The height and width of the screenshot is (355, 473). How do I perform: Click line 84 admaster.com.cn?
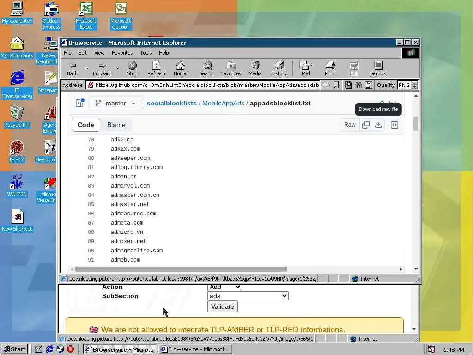click(135, 195)
